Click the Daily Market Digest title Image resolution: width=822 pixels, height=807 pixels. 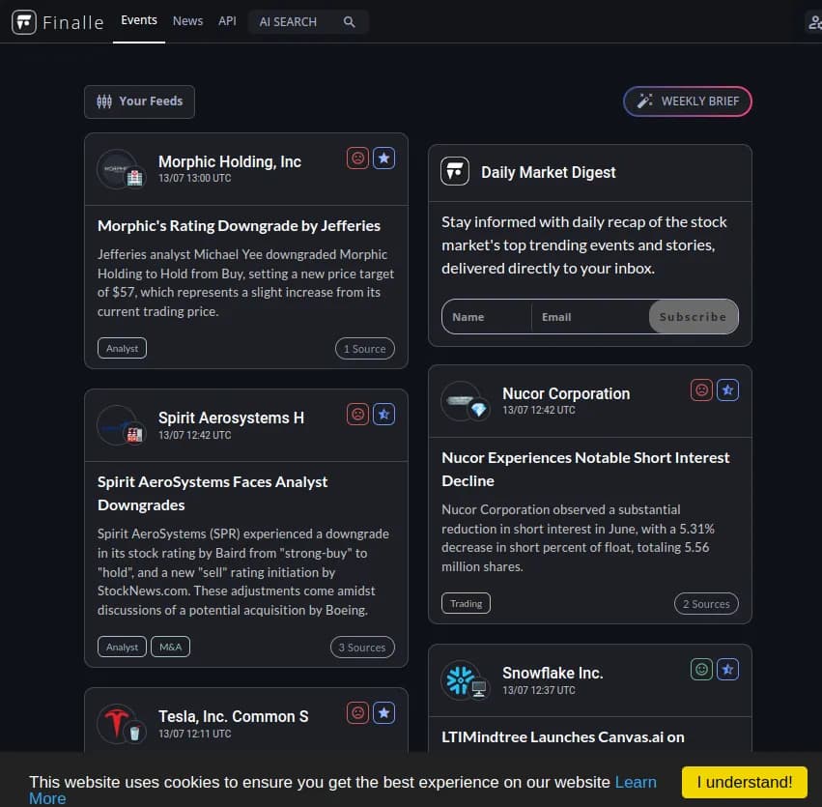point(549,172)
